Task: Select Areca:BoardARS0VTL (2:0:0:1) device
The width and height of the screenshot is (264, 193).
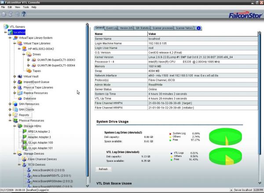Action: [x=51, y=176]
